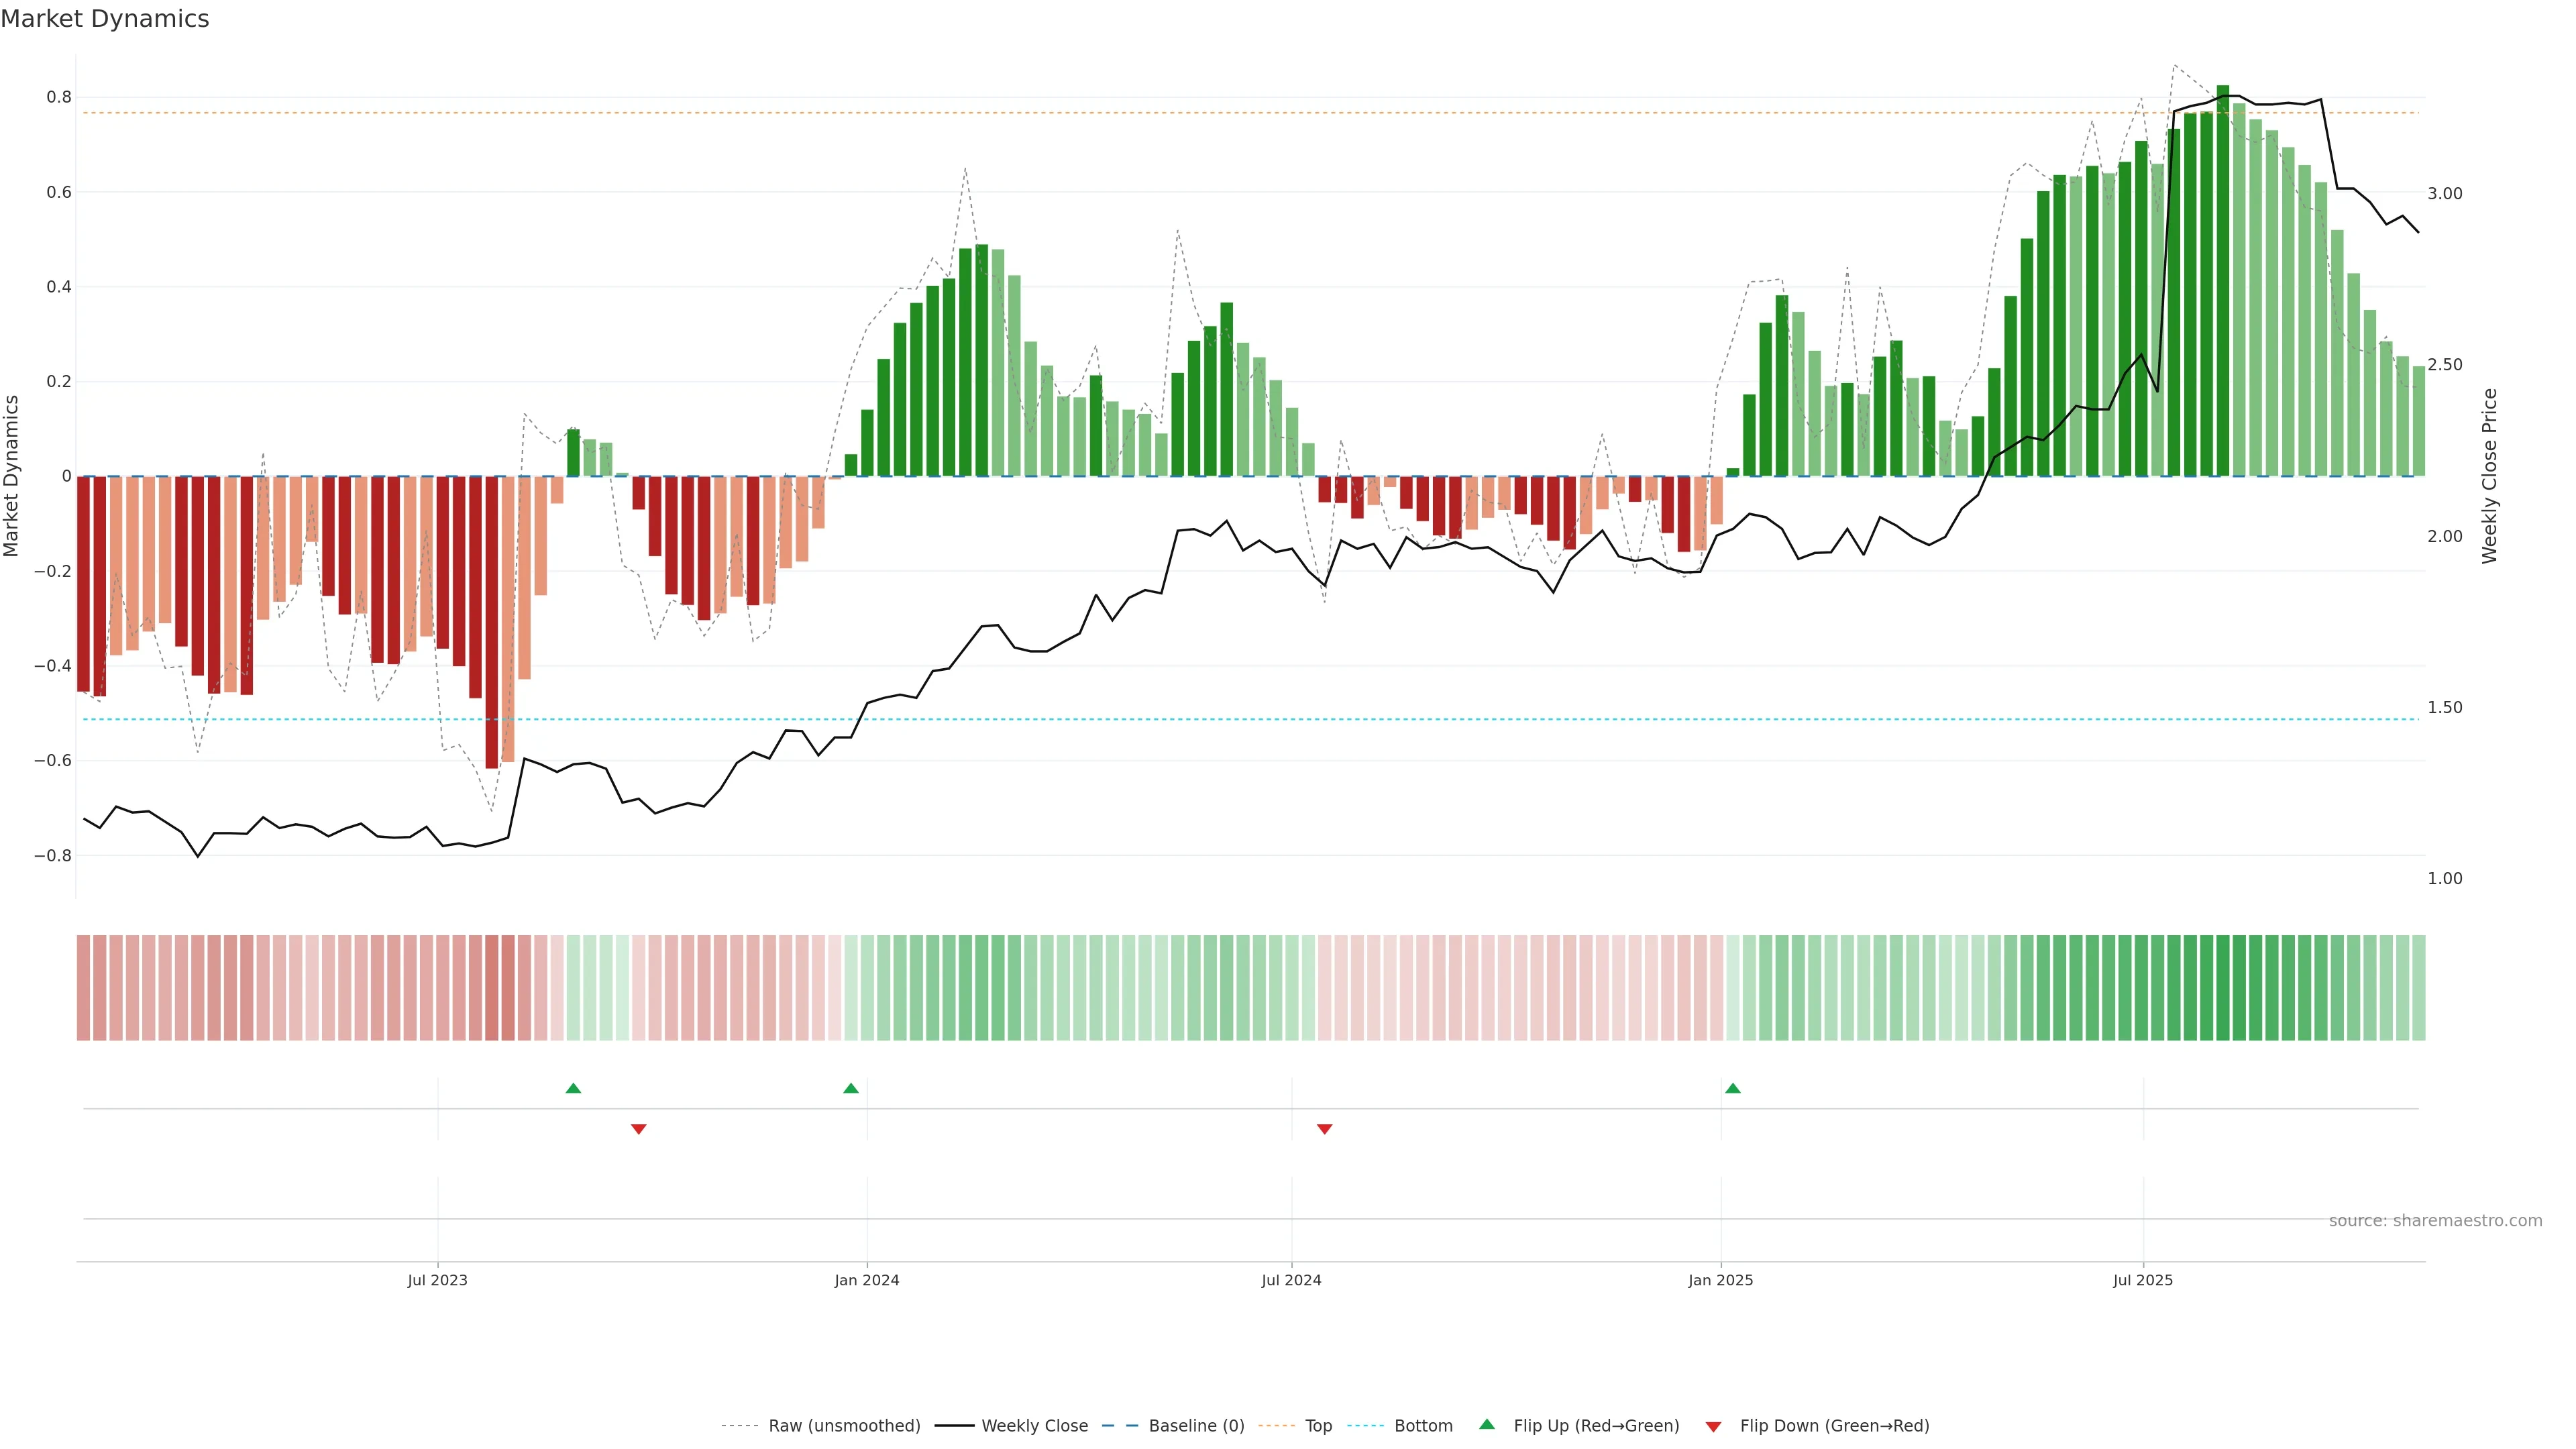
Task: Click the Jan 2025 x-axis label
Action: pos(1720,1280)
